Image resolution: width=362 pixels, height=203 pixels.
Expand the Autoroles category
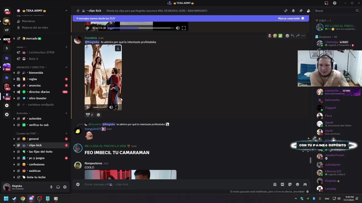[23, 113]
